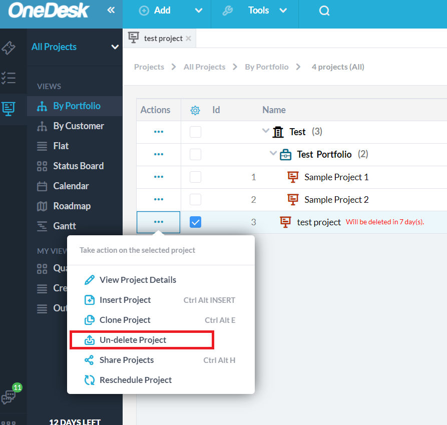Click the Test Portfolio briefcase icon
Image resolution: width=447 pixels, height=425 pixels.
tap(285, 155)
